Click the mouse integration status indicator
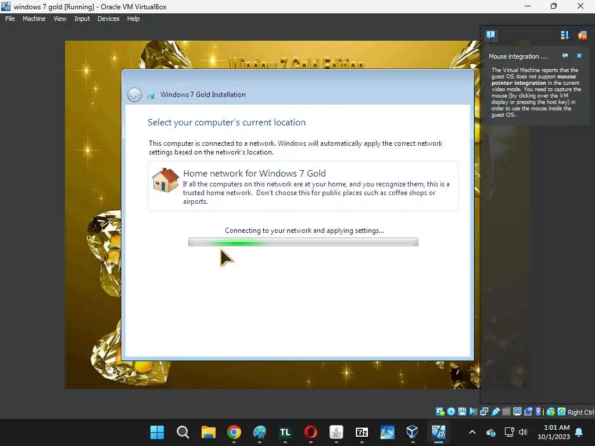The width and height of the screenshot is (595, 446). click(x=551, y=412)
